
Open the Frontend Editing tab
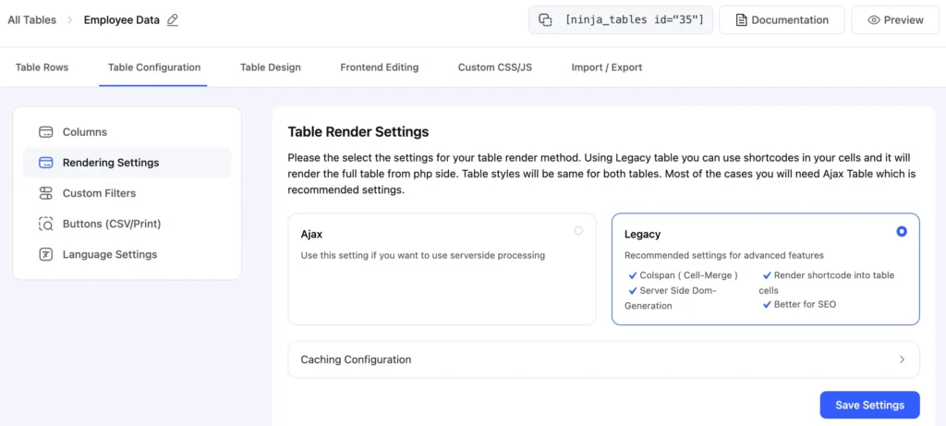pyautogui.click(x=380, y=67)
